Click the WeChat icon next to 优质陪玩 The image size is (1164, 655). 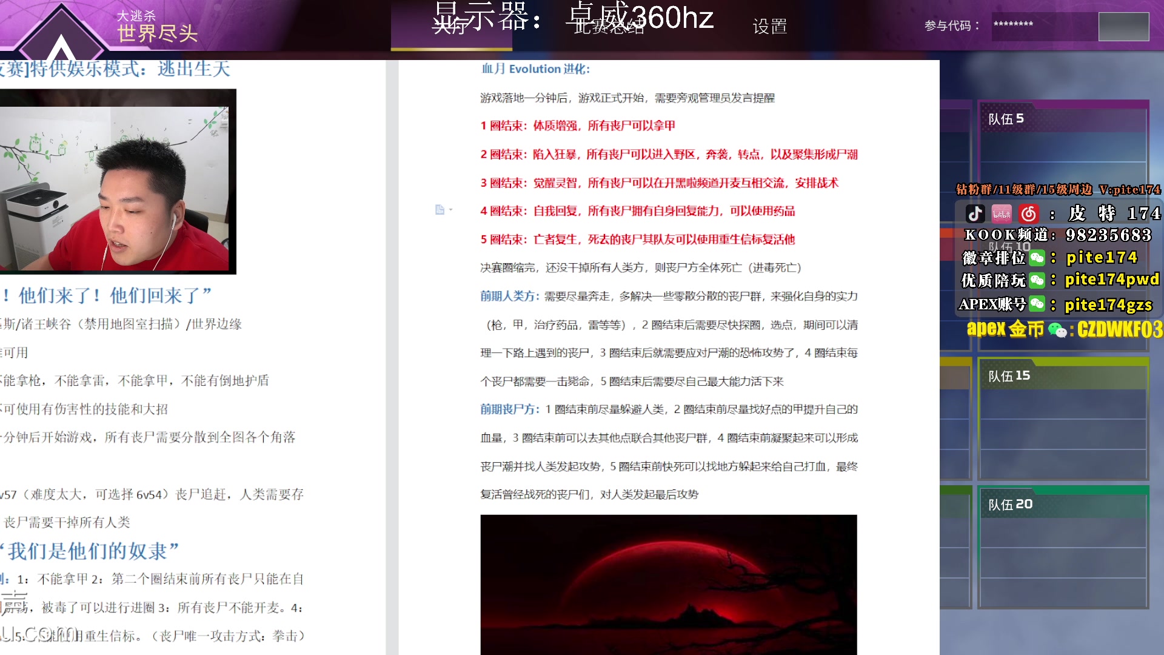click(x=1037, y=280)
